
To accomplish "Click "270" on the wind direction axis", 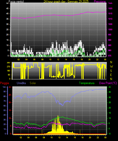I will tap(8, 67).
